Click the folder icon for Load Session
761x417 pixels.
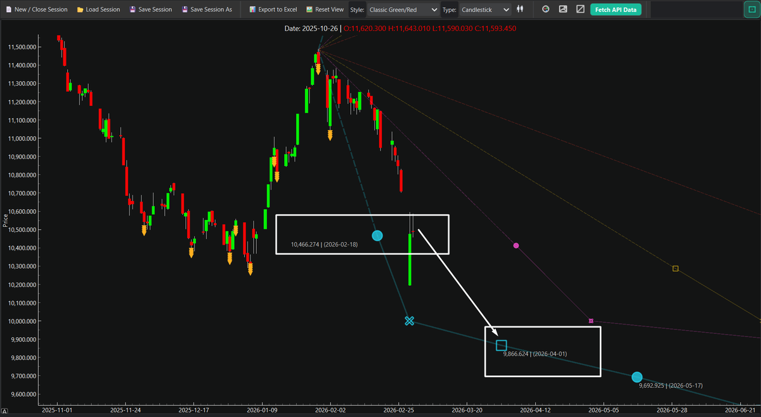tap(80, 10)
